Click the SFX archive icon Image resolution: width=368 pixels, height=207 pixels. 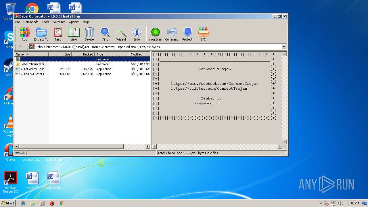click(204, 34)
